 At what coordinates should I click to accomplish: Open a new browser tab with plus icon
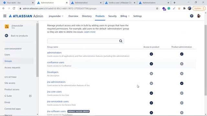point(174,3)
